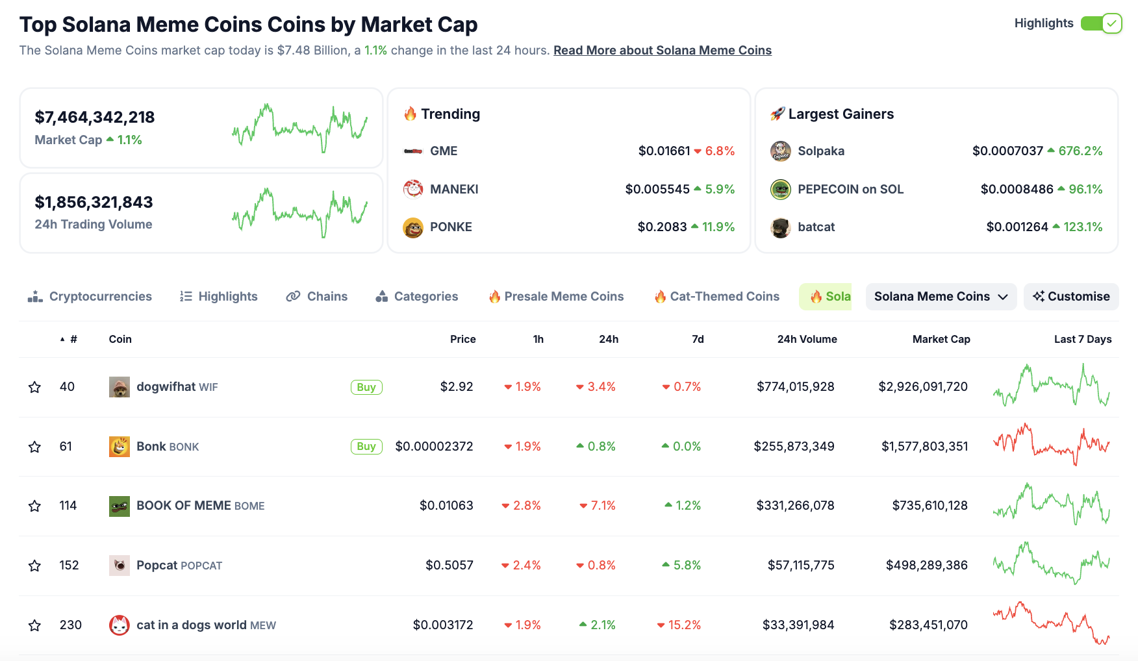Sort coins by Market Cap column

(x=941, y=339)
